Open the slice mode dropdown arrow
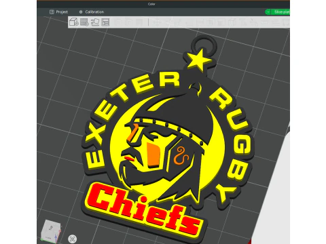Screen dimensions: 326x244 pyautogui.click(x=268, y=12)
